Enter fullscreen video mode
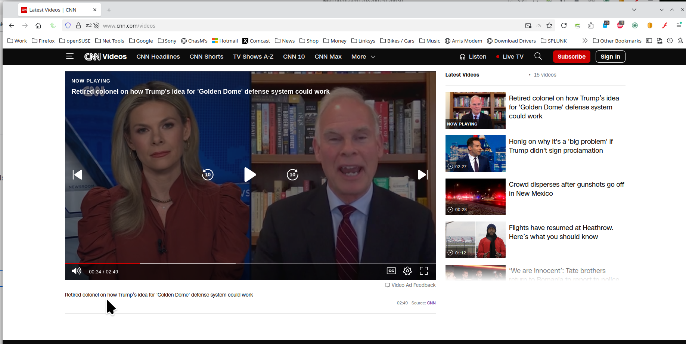Screen dimensions: 686x344 [x=424, y=271]
